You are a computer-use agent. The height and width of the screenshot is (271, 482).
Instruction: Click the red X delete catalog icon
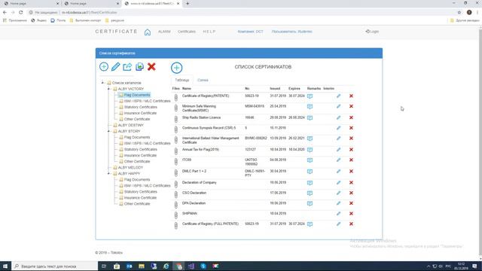pos(151,67)
